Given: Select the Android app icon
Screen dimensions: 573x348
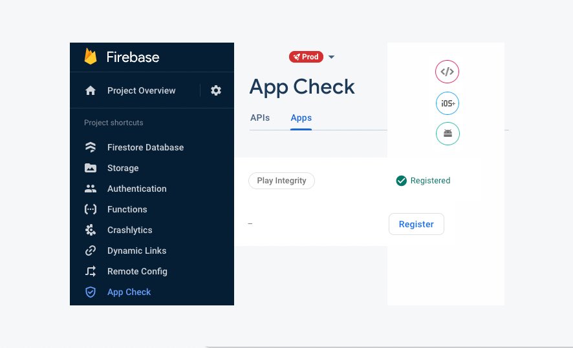Looking at the screenshot, I should [448, 134].
